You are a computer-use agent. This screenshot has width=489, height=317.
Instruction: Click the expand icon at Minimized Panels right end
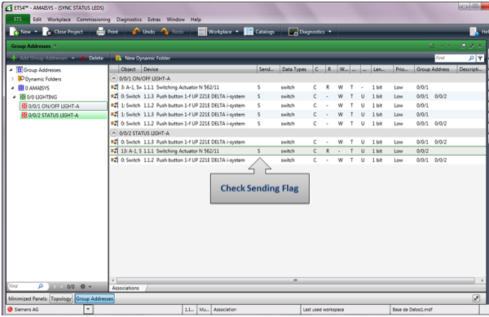point(476,298)
